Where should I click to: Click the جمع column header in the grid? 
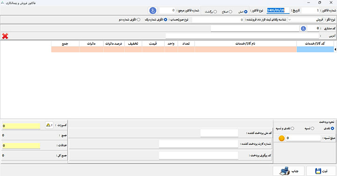(65, 43)
